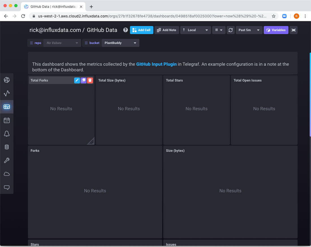Open Tasks via the sidebar calendar icon
The image size is (311, 247).
coord(7,121)
